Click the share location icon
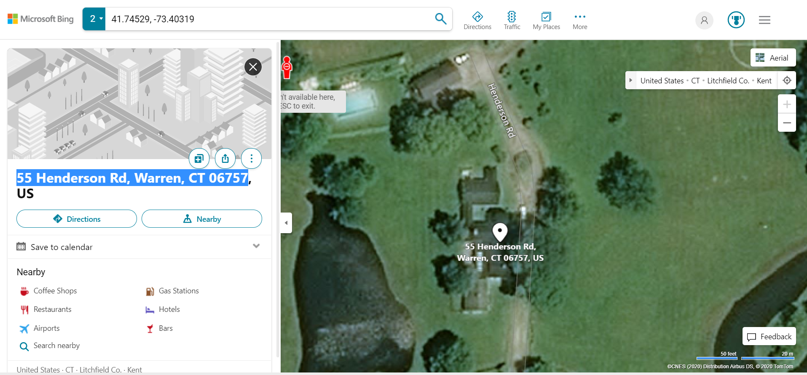Image resolution: width=807 pixels, height=375 pixels. click(x=225, y=159)
